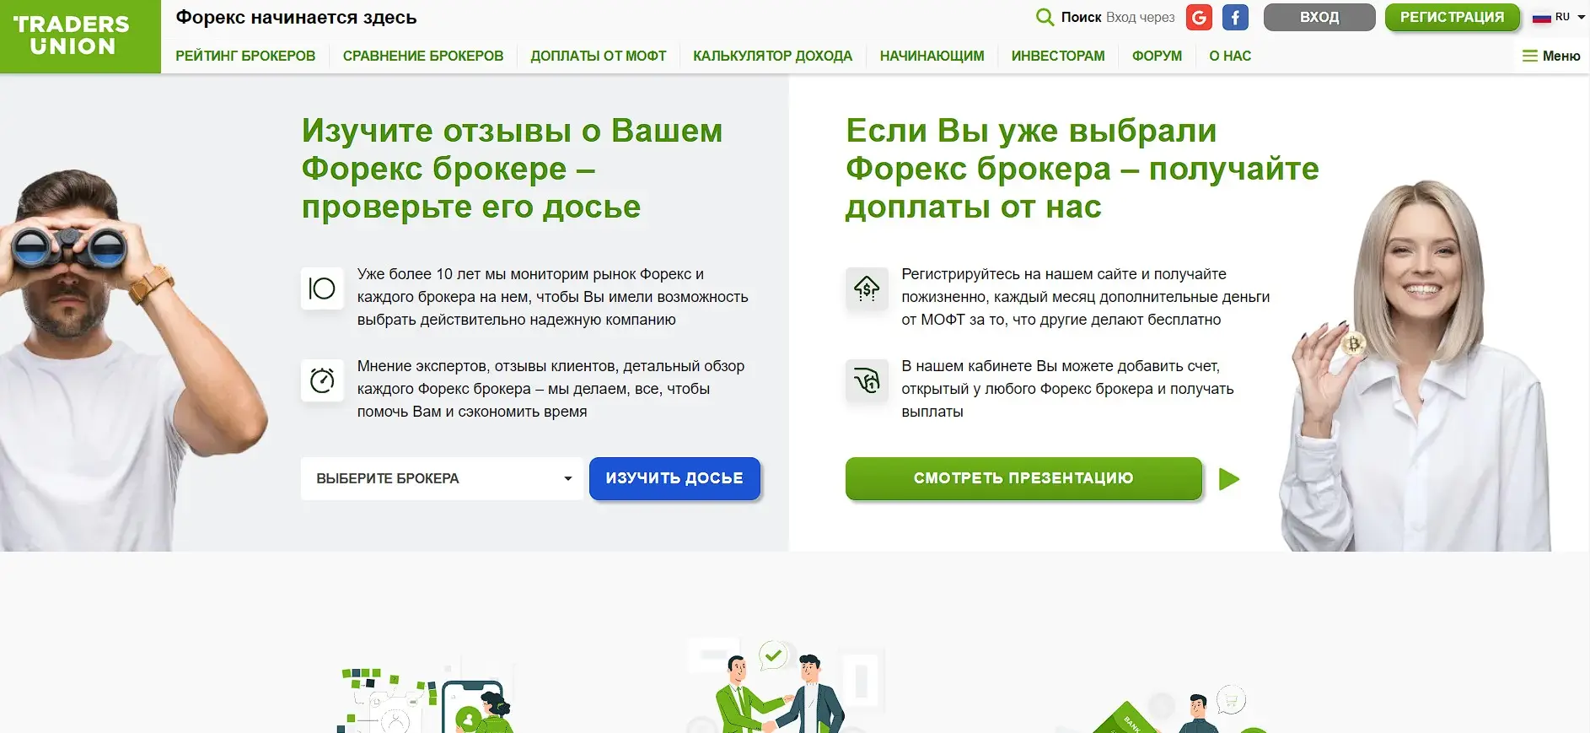
Task: Click the magnifying glass search icon
Action: point(1045,17)
